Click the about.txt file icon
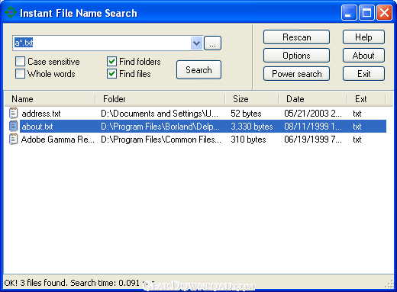Image resolution: width=397 pixels, height=292 pixels. 13,127
